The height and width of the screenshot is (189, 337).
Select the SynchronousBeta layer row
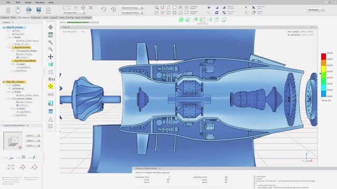pyautogui.click(x=24, y=61)
